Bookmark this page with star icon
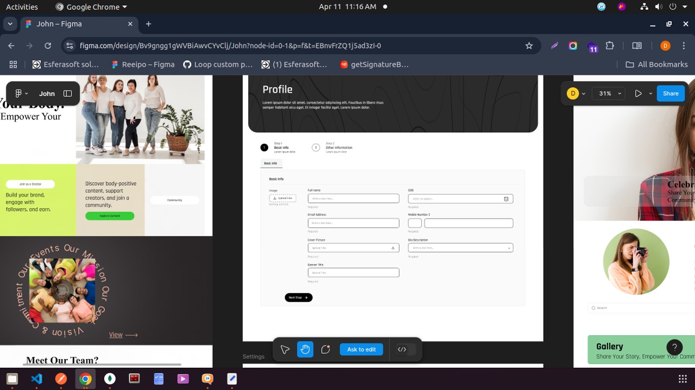 point(529,46)
